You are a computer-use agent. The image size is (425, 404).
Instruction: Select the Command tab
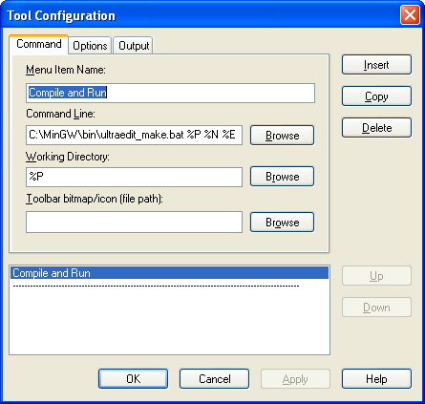[x=39, y=44]
